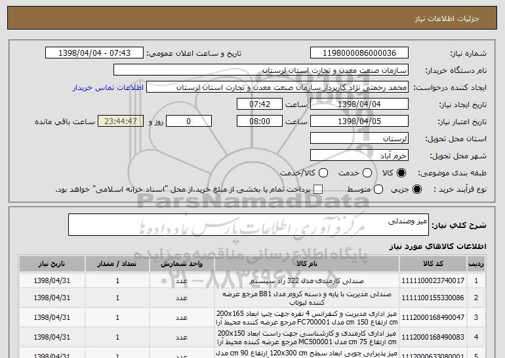The width and height of the screenshot is (505, 358).
Task: Click product code 1112000168490083
Action: (x=433, y=337)
